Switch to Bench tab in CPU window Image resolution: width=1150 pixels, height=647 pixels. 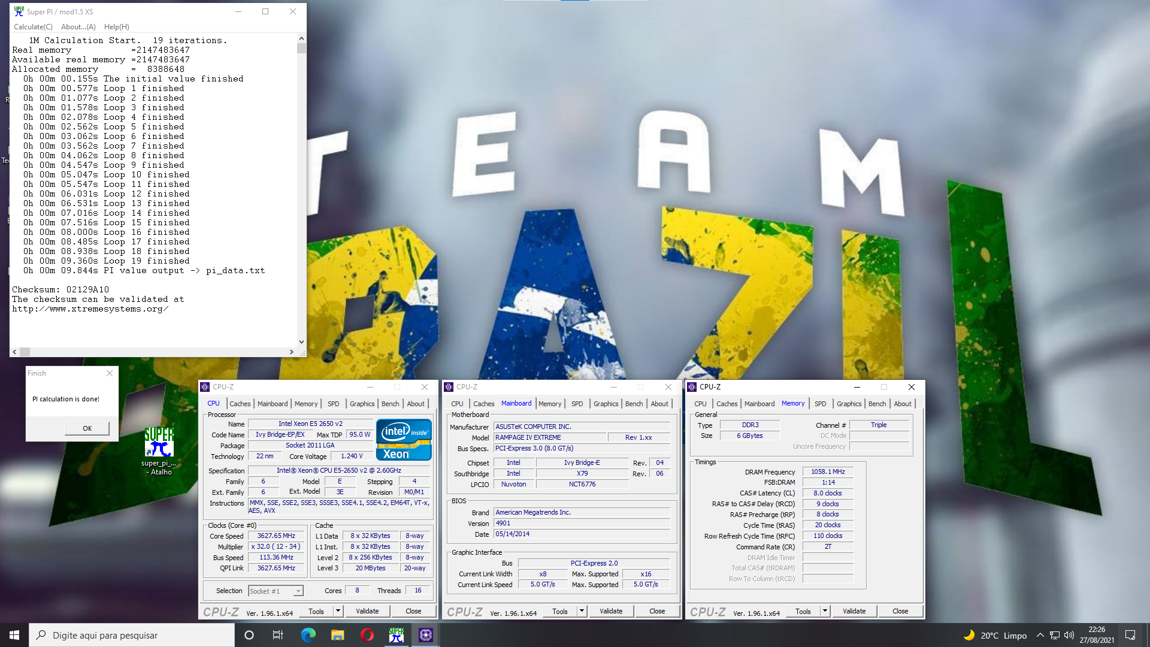391,404
